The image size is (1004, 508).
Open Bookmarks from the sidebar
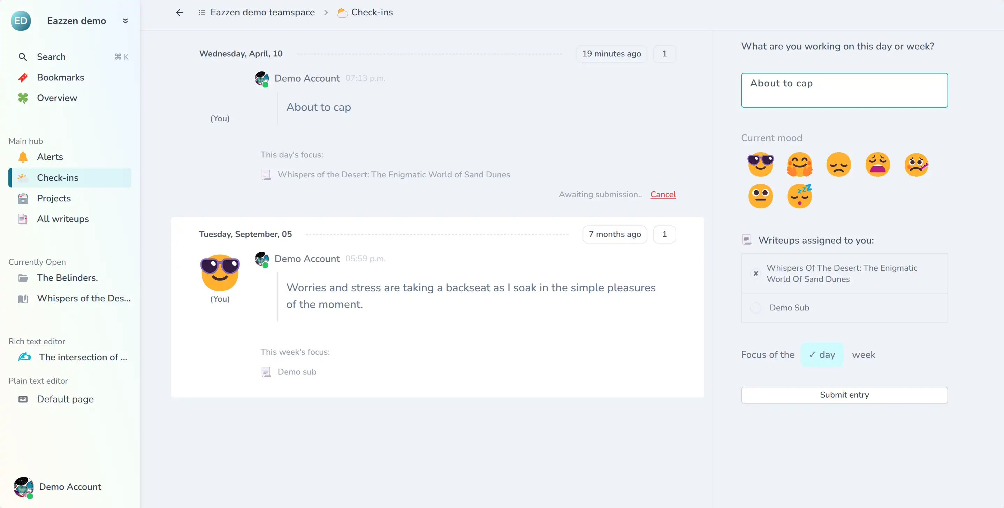[60, 78]
